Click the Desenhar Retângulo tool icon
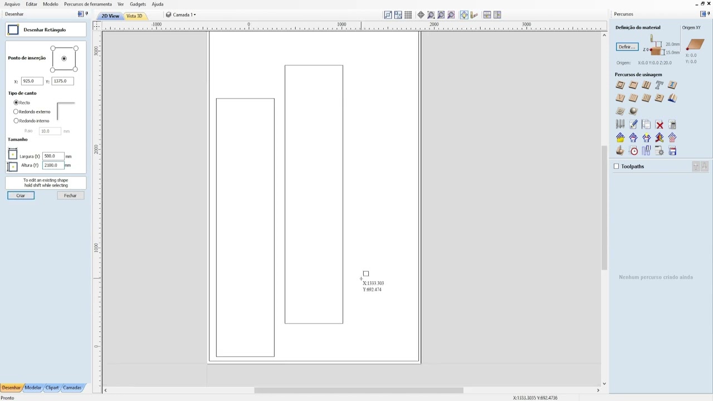Viewport: 713px width, 401px height. 13,30
